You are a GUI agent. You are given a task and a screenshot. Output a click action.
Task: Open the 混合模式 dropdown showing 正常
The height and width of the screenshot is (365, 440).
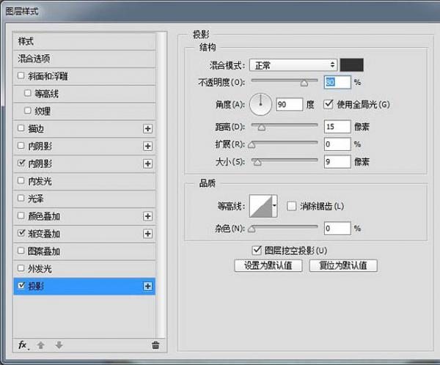[x=293, y=65]
